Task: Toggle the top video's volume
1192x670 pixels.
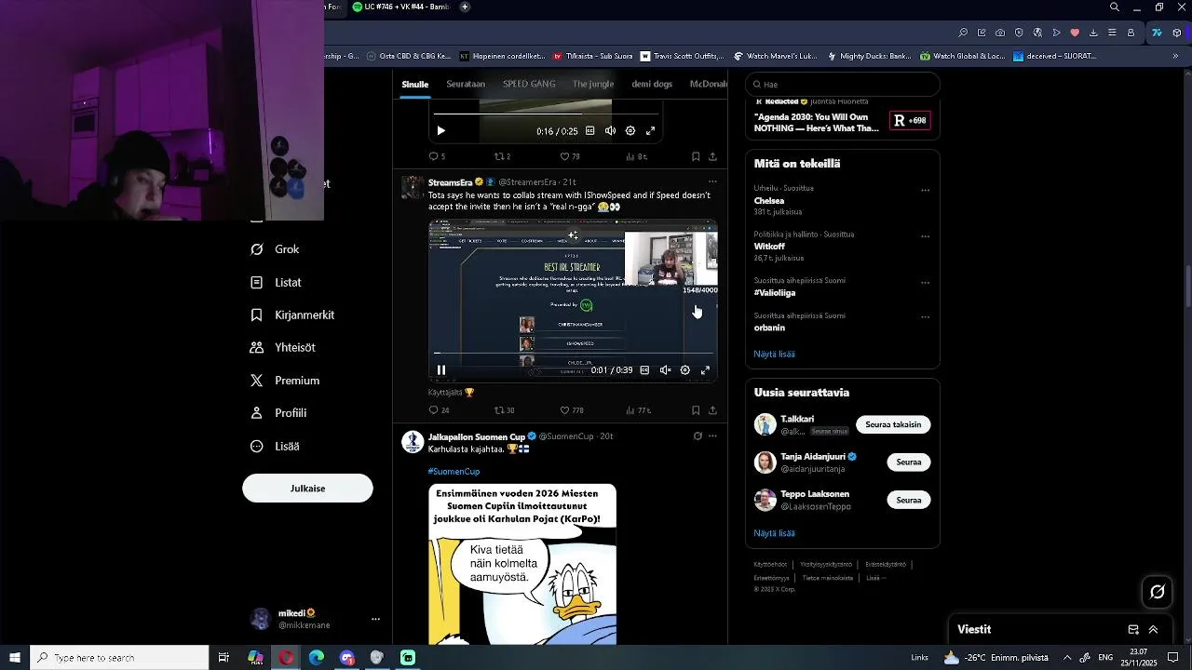Action: (610, 131)
